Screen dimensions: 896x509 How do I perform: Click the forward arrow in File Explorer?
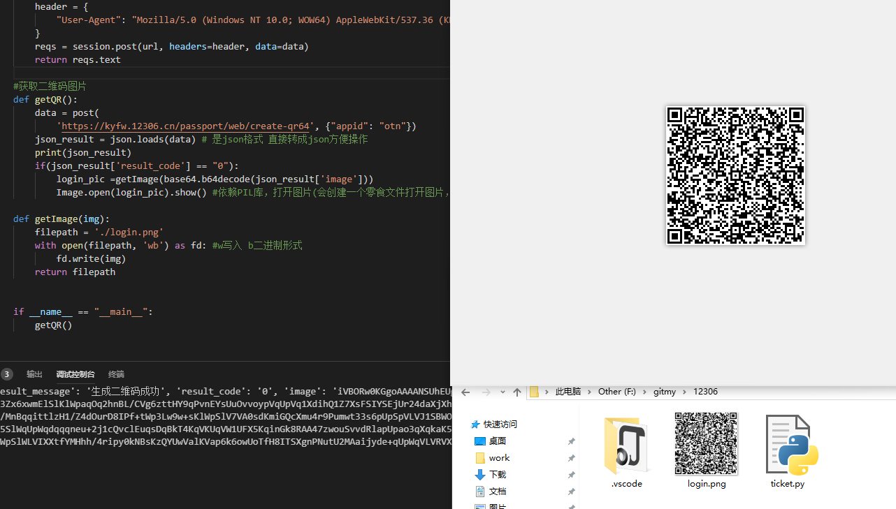[x=486, y=392]
